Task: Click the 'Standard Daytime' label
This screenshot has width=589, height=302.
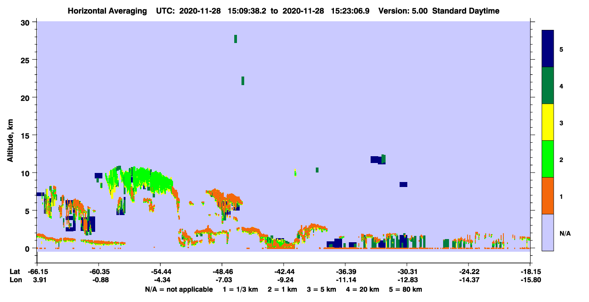Action: (x=465, y=11)
